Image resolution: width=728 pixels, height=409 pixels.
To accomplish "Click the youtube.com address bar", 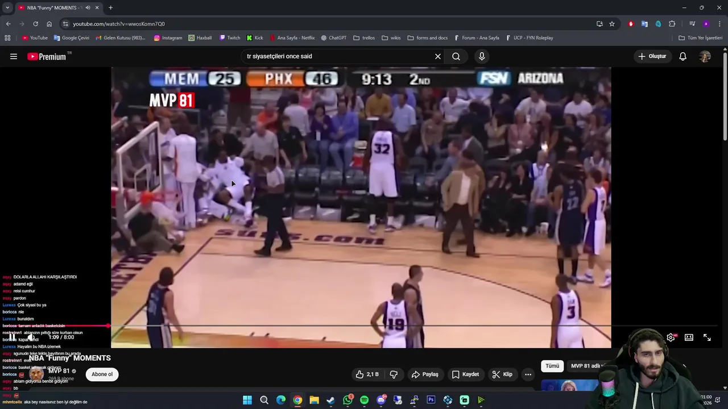I will click(330, 24).
